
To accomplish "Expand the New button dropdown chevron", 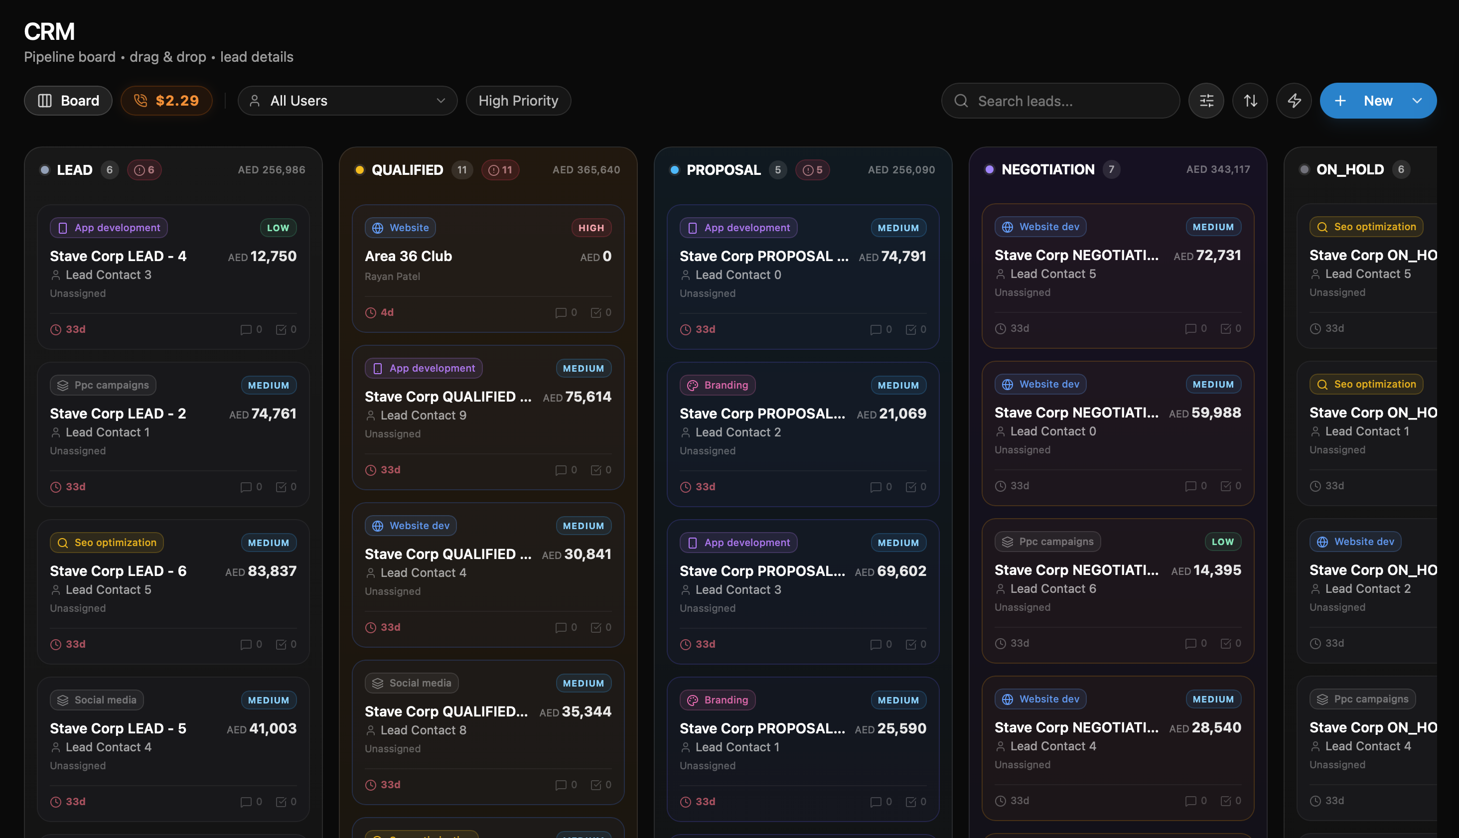I will [1417, 101].
